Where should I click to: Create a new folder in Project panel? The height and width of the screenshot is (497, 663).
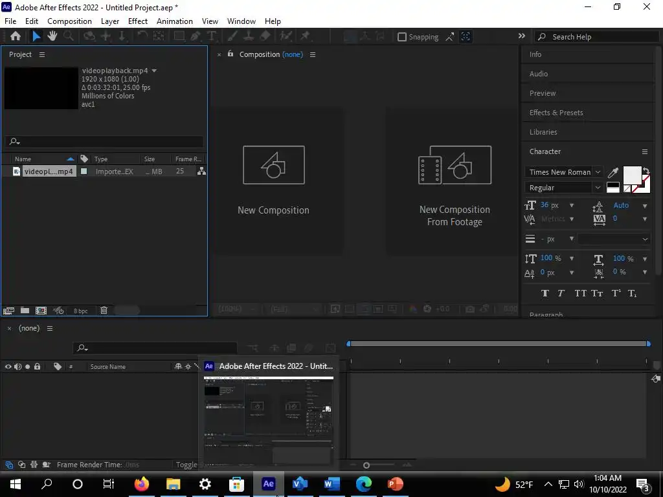coord(25,311)
